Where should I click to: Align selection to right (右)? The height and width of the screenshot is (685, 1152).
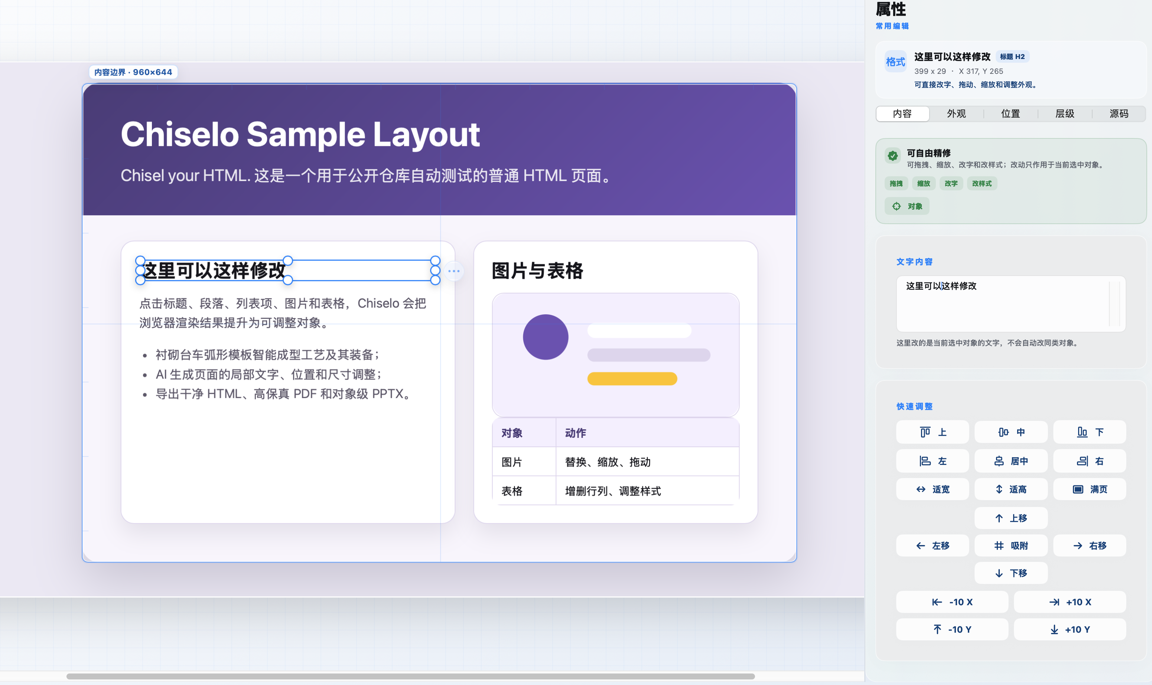[1089, 461]
